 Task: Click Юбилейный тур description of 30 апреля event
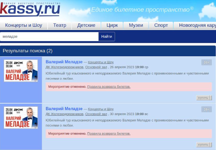127,123
